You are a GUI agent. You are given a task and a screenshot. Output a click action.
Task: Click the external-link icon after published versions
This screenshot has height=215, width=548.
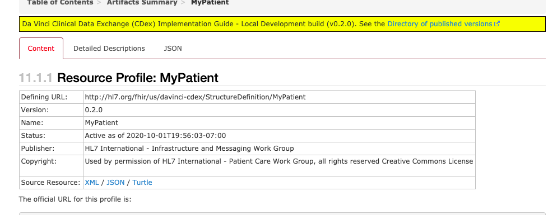(x=497, y=23)
